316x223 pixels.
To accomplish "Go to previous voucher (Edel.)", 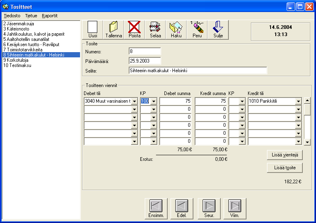I will [x=182, y=209].
